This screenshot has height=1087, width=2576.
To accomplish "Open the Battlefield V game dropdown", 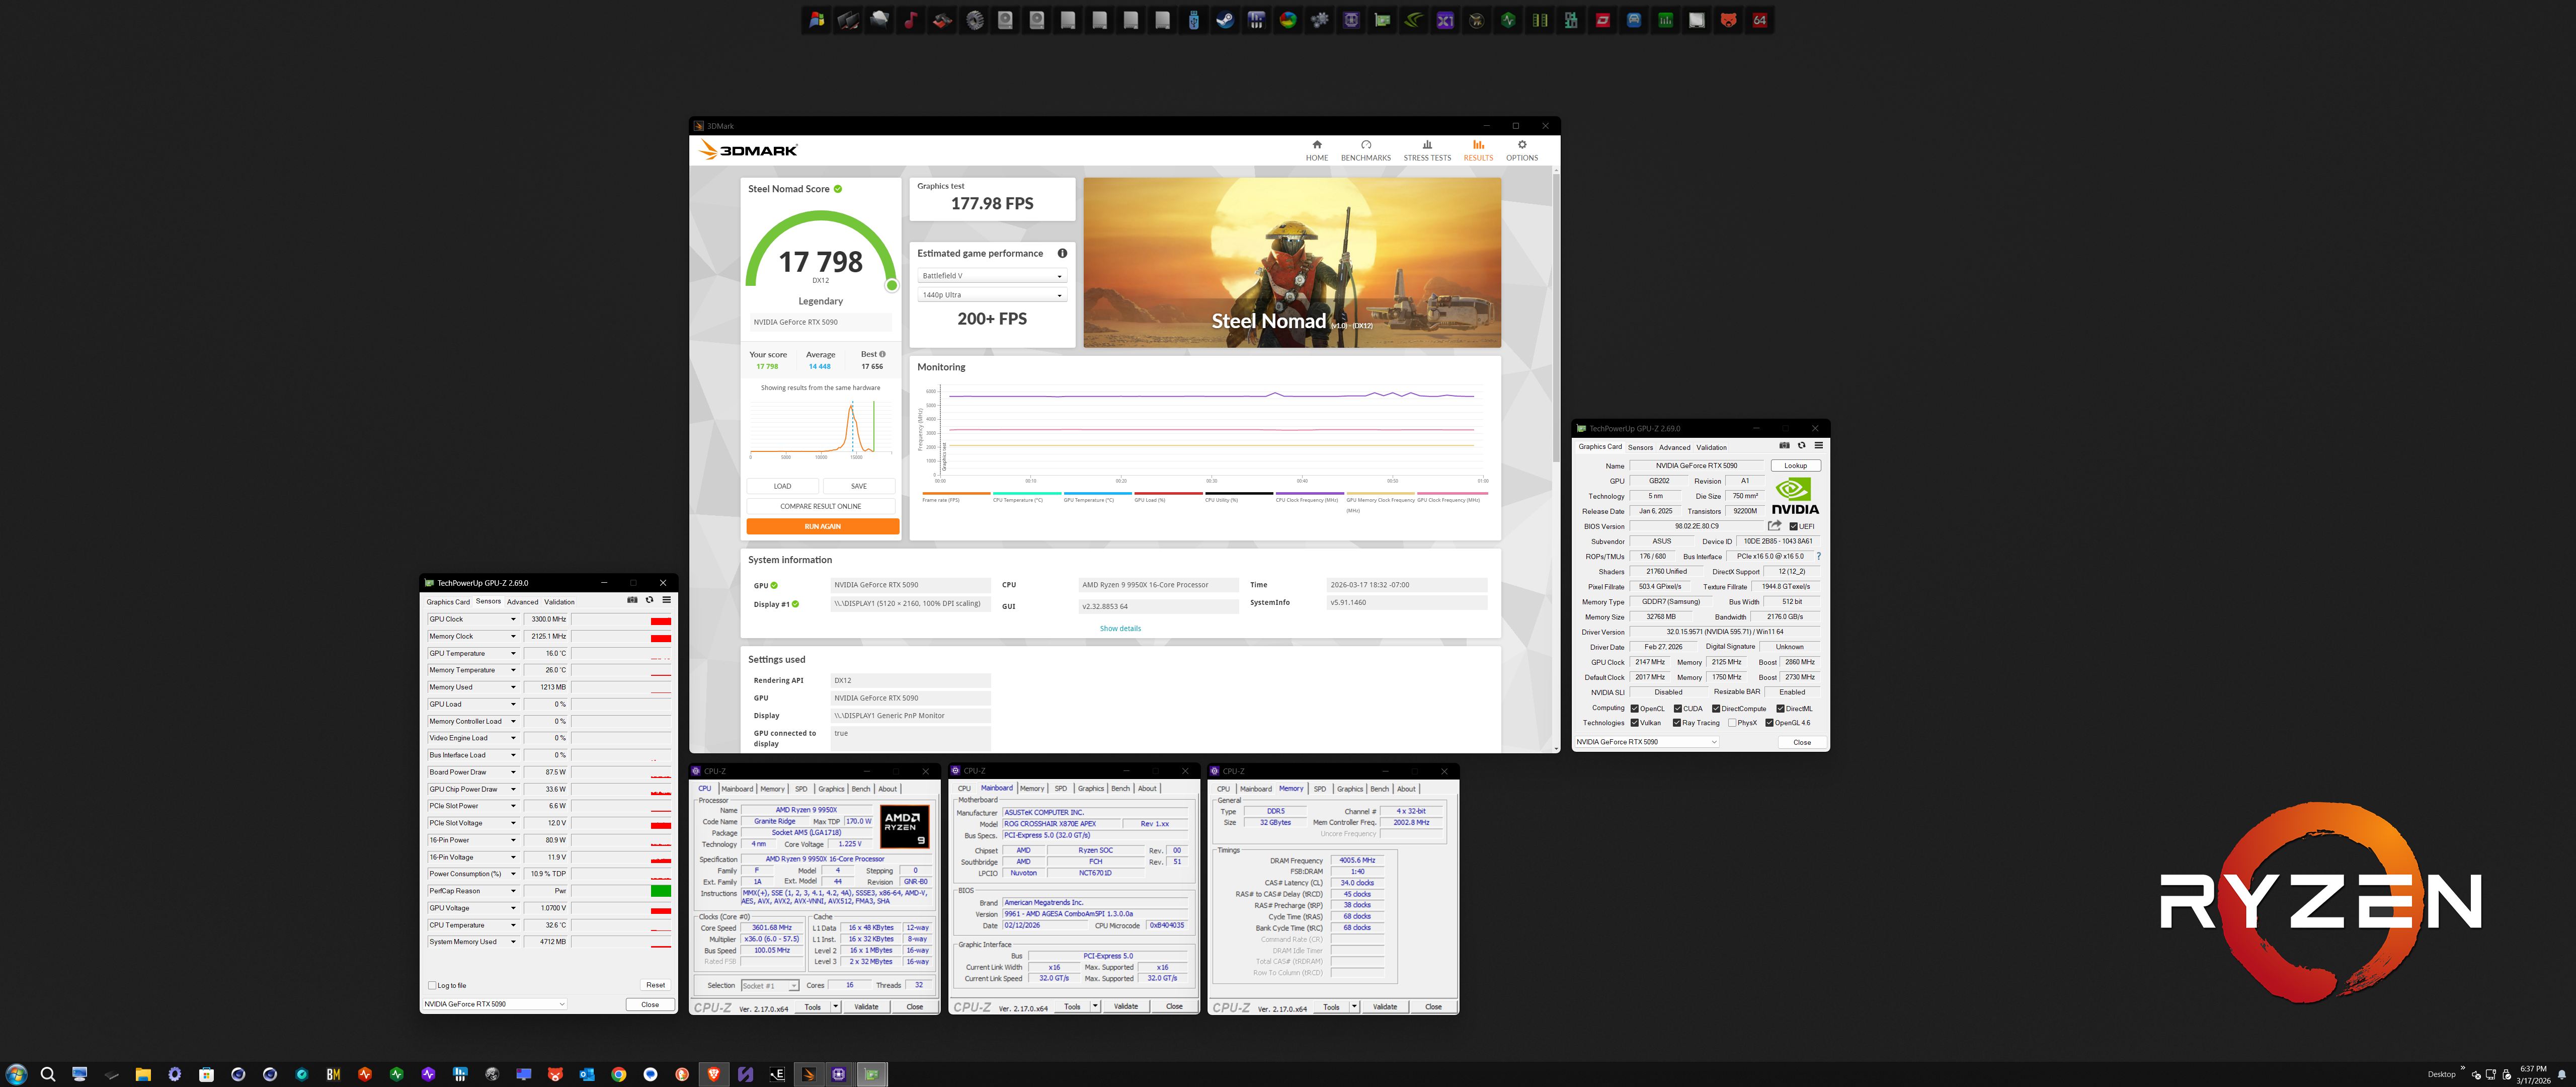I will [x=992, y=276].
